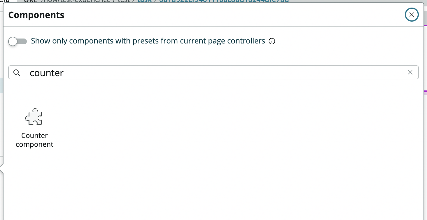Screen dimensions: 427x220
Task: Select the "Counter component" label
Action: [x=34, y=140]
